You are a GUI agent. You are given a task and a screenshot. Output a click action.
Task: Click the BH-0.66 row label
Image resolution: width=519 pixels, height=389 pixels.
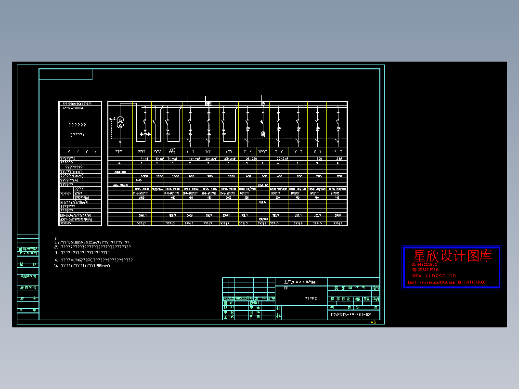(76, 215)
